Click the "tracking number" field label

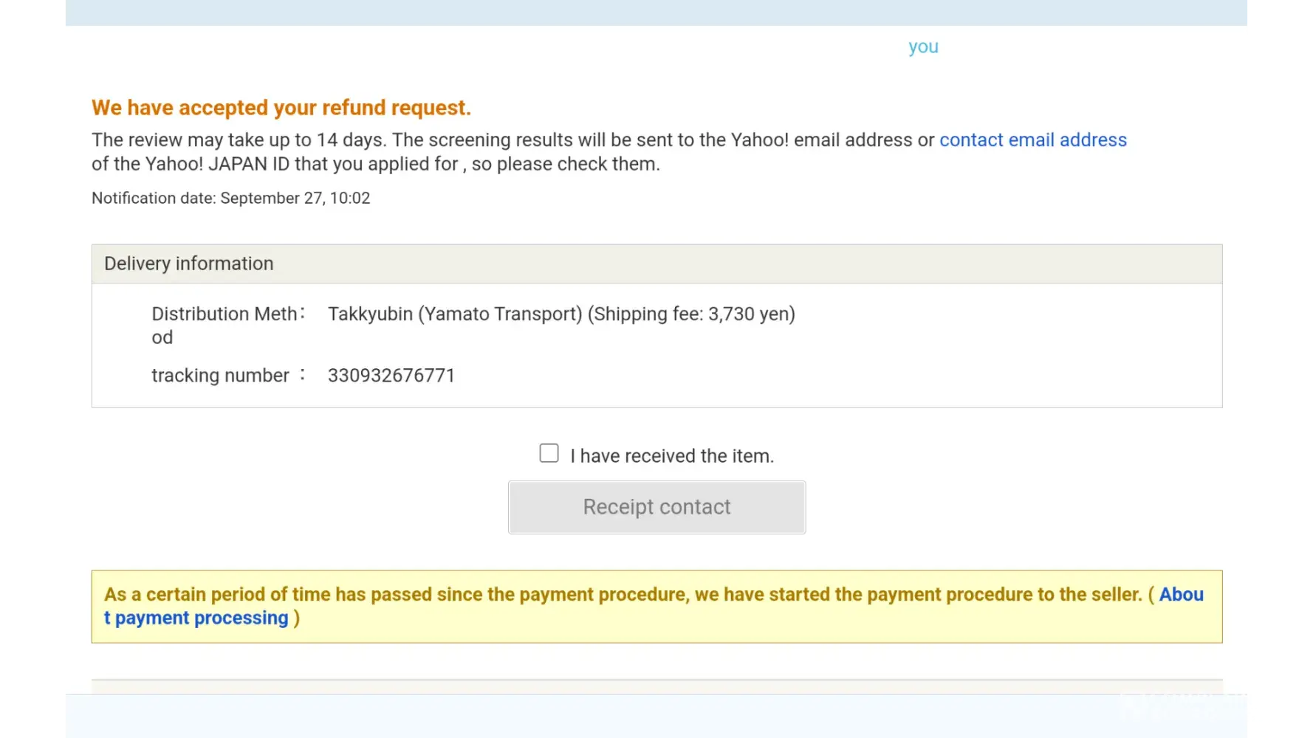coord(220,376)
